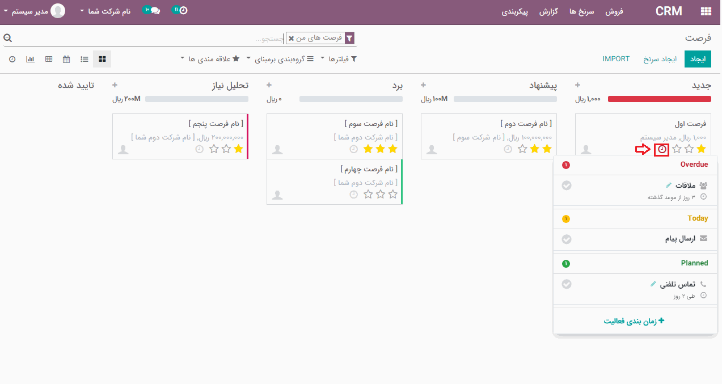Switch to list view icon
This screenshot has width=722, height=384.
(x=85, y=58)
